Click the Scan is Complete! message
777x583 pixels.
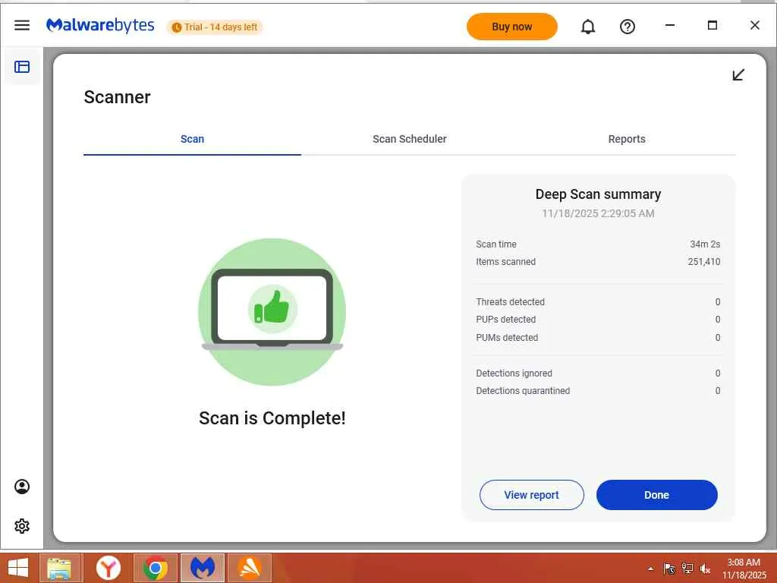272,418
